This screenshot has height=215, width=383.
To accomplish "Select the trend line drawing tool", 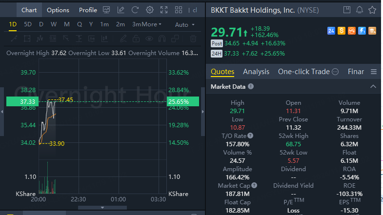I will (x=14, y=39).
